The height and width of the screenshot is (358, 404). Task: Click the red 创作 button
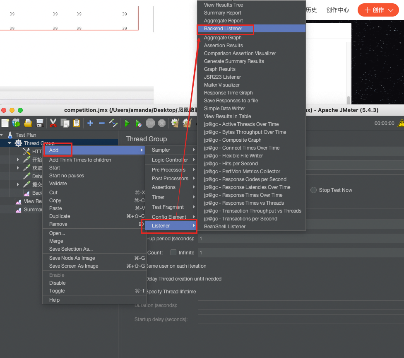tap(377, 10)
